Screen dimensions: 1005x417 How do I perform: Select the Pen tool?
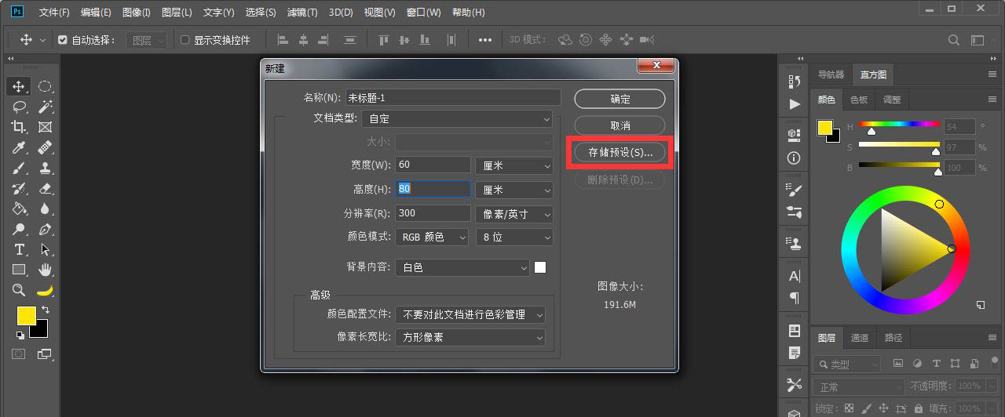(45, 229)
